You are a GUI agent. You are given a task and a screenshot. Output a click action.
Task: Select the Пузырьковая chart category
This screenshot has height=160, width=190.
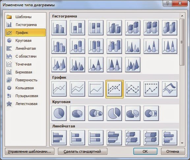[x=26, y=96]
